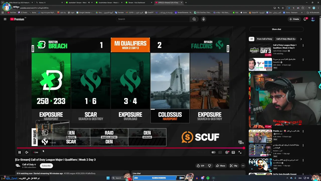
Task: Enter full screen video mode
Action: tap(240, 152)
